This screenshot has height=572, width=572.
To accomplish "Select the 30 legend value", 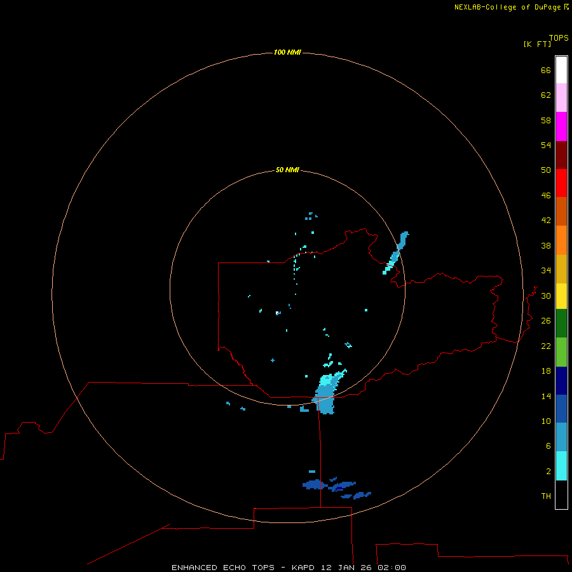I will [x=546, y=296].
